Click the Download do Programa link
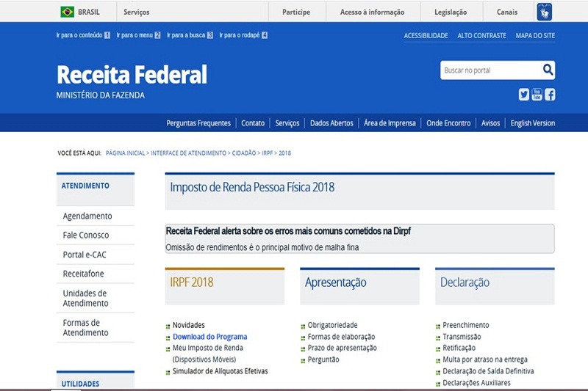This screenshot has width=588, height=391. (210, 337)
